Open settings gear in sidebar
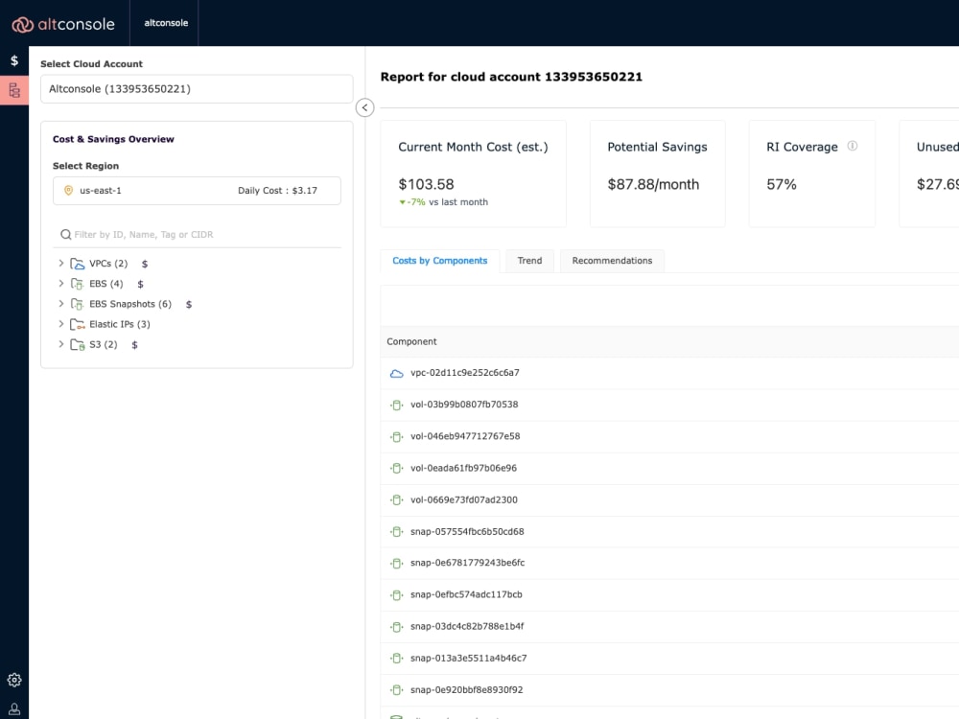 14,680
